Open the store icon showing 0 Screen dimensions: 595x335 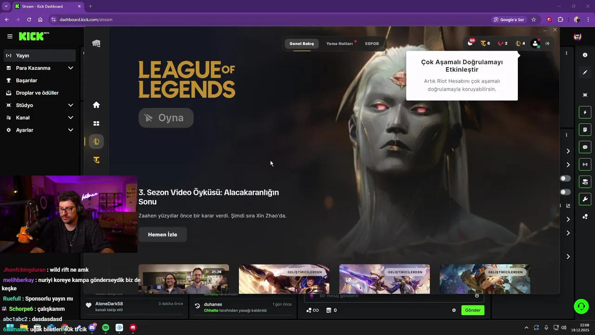[331, 310]
